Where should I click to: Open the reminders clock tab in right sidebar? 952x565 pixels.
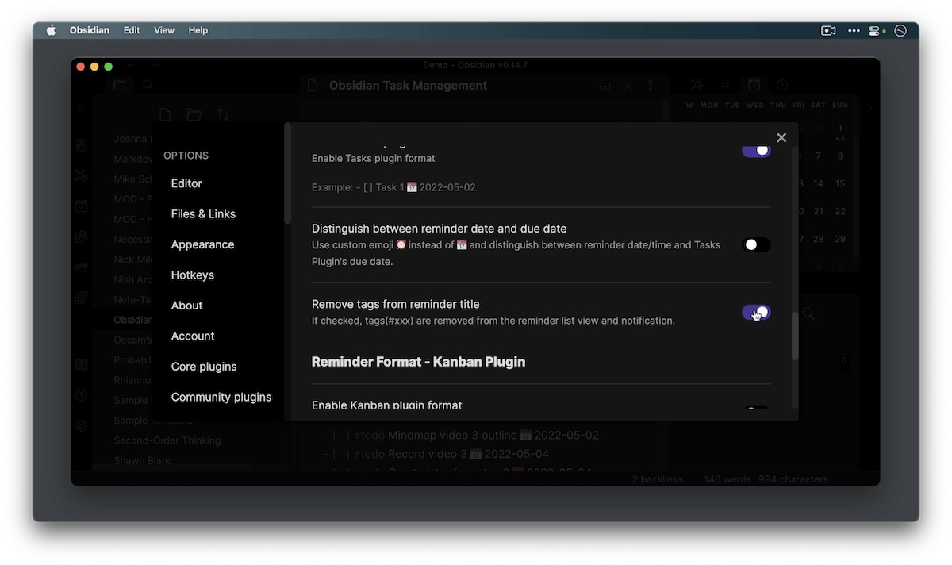(782, 85)
